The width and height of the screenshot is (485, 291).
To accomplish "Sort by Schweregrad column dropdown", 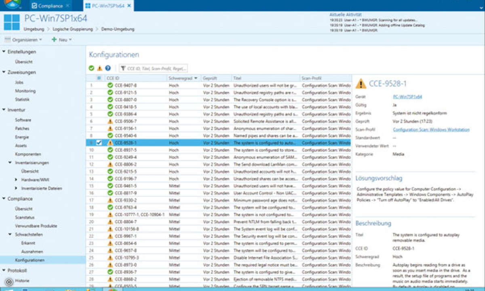I will pos(196,78).
